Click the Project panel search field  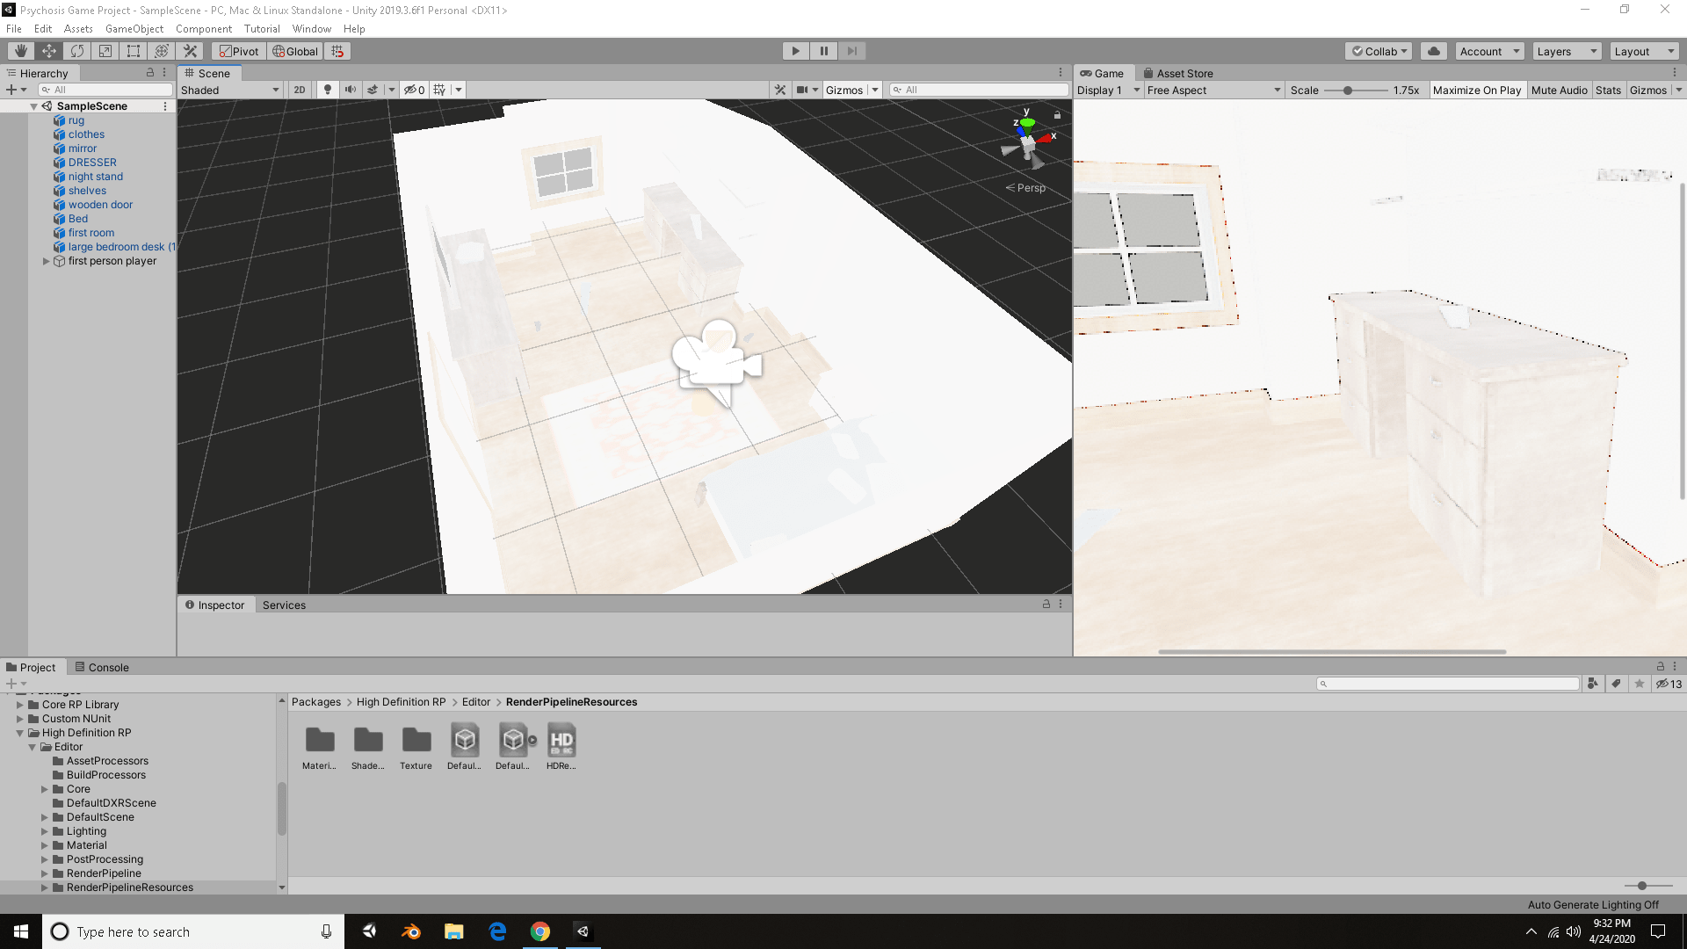click(x=1448, y=684)
